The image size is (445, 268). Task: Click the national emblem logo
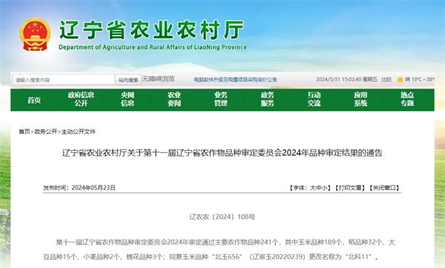point(35,35)
